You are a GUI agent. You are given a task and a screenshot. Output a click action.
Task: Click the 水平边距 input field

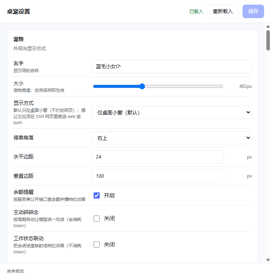[158, 157]
